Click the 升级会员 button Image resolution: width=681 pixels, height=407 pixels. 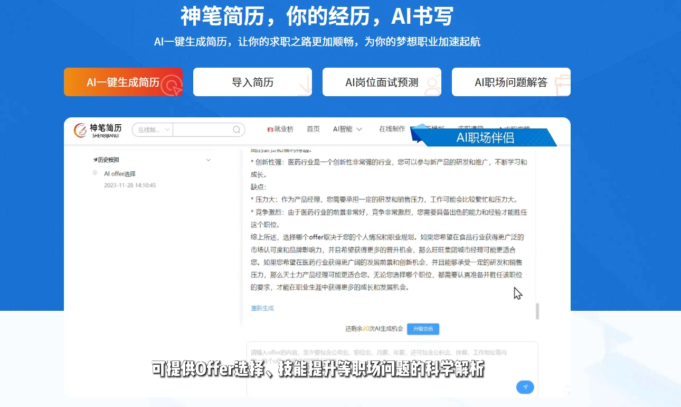click(x=423, y=329)
